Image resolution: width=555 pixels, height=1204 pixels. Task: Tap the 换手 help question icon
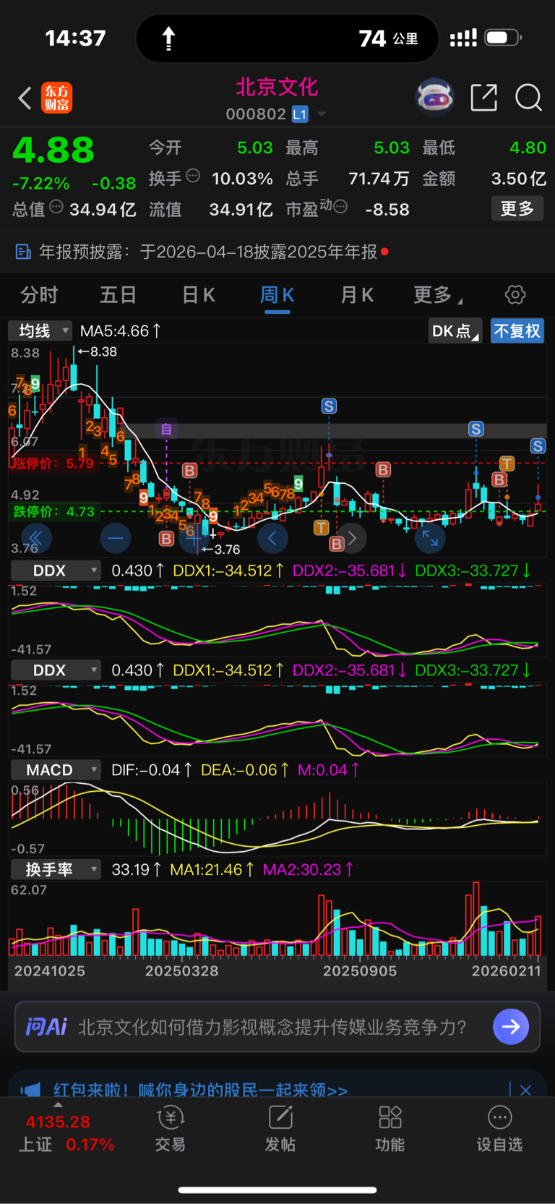point(193,176)
